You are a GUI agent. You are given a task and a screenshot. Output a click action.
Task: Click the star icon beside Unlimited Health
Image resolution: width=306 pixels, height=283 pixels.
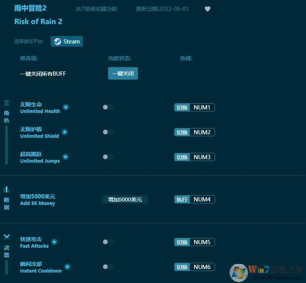point(66,107)
